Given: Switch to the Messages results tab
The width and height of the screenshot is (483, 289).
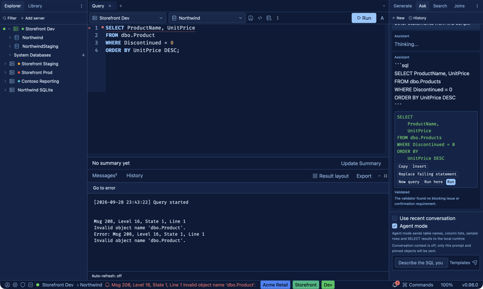Looking at the screenshot, I should pyautogui.click(x=105, y=176).
